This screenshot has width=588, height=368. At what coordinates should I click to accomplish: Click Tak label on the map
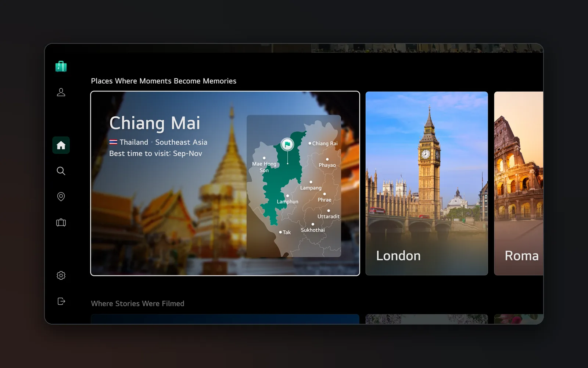tap(287, 232)
